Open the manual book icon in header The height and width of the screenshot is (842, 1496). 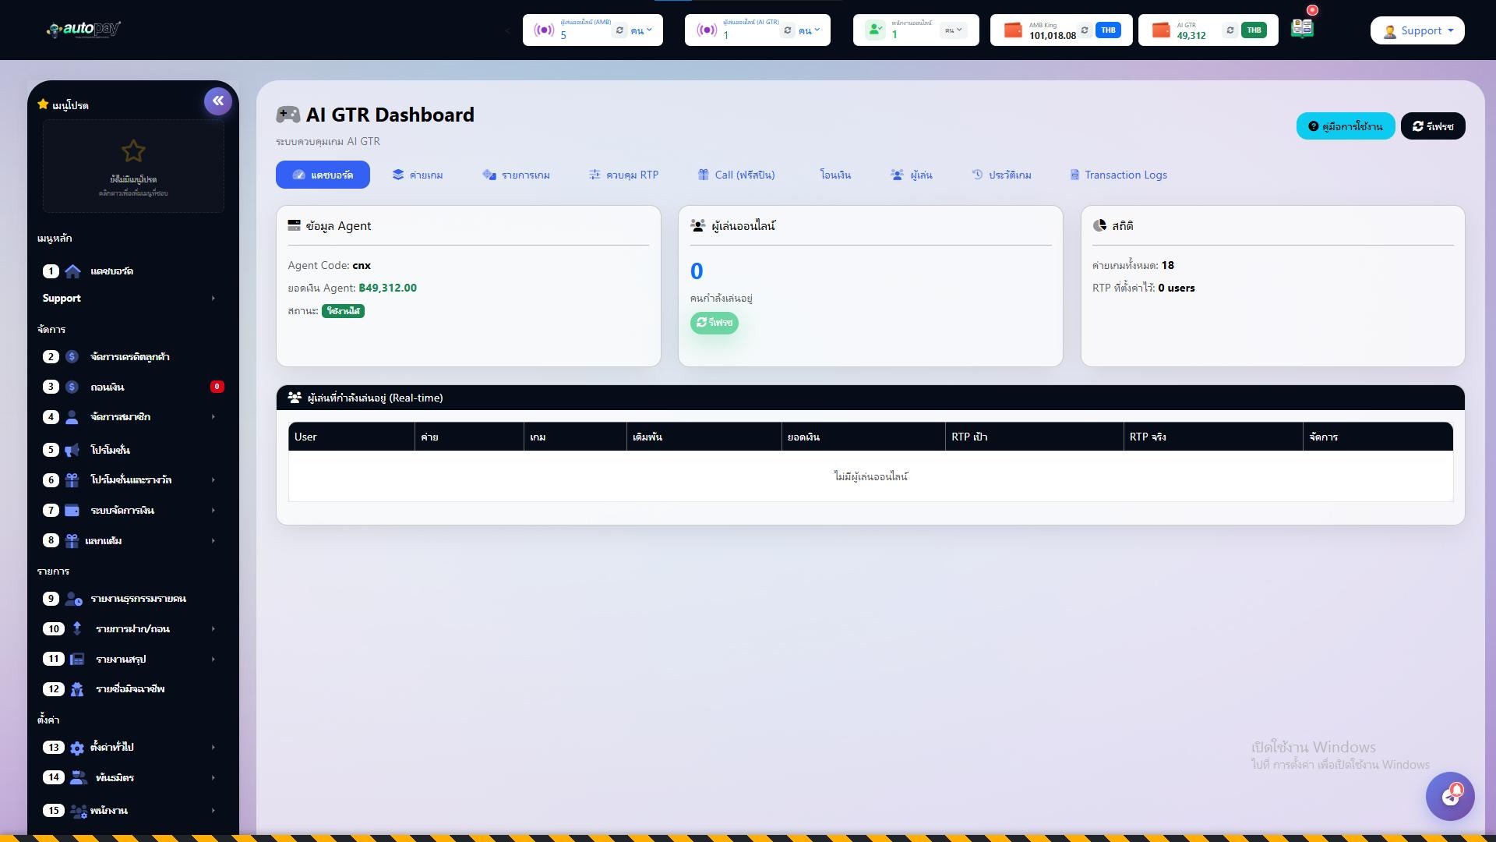(1302, 29)
